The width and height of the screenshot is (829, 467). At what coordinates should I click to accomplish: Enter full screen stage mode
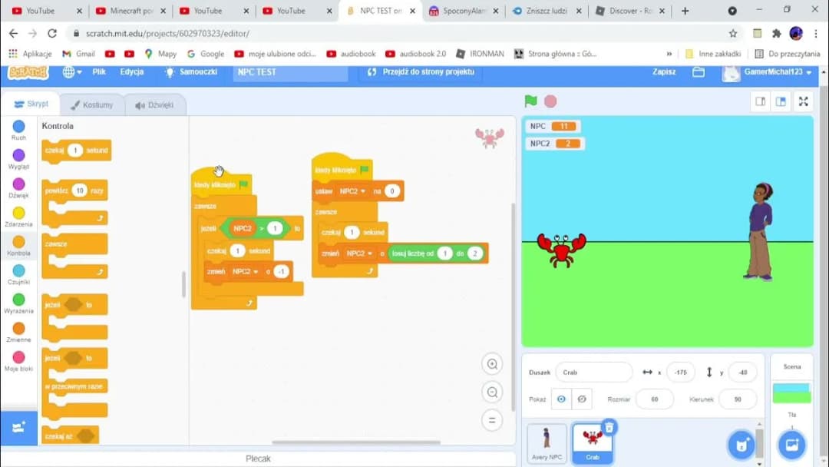803,101
